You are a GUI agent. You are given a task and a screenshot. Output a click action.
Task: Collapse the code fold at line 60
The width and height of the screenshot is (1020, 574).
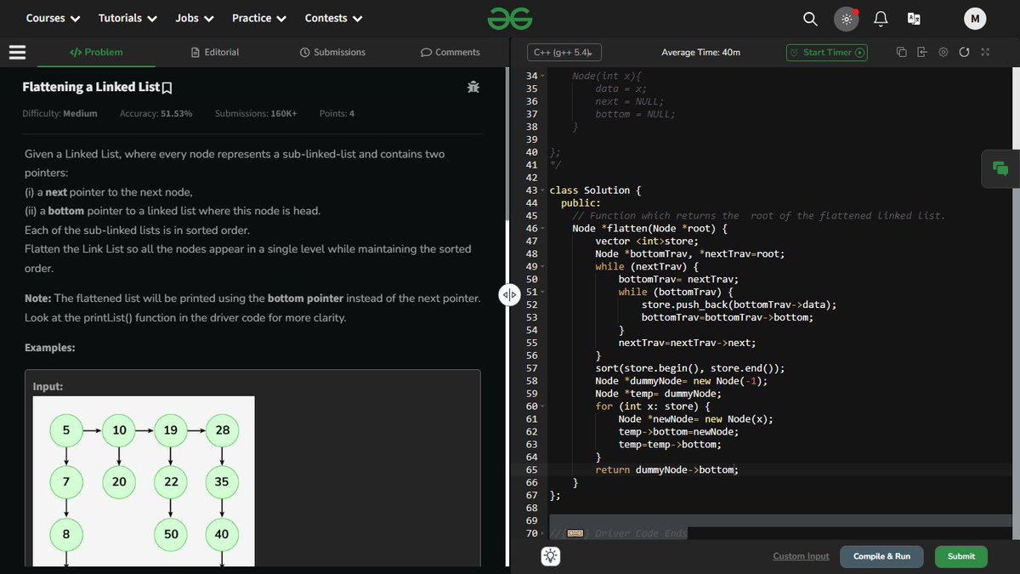542,406
